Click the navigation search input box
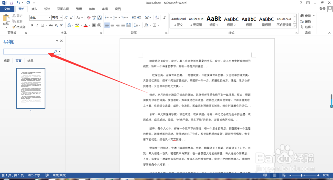Screen dimensions: 333x180 [x=28, y=51]
